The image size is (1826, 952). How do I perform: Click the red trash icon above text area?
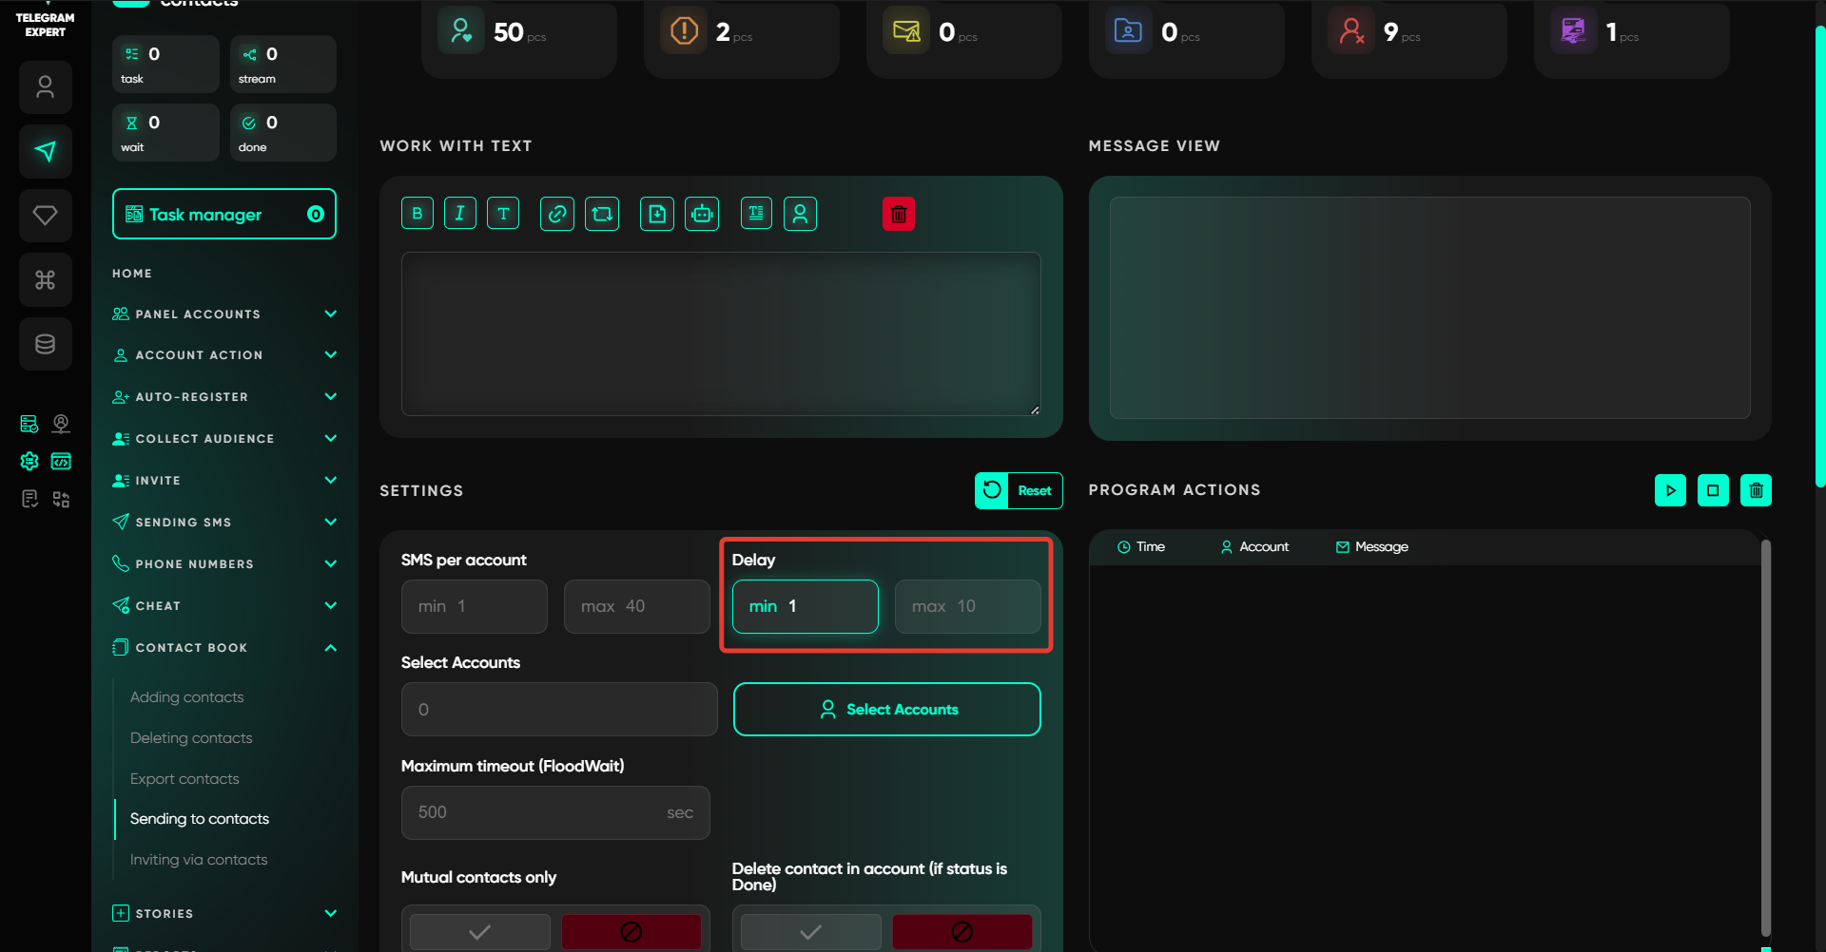pyautogui.click(x=898, y=214)
